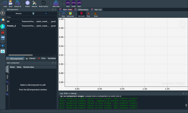Screen dimensions: 188x113
Task: Select the Pocket_2 component row
Action: click(31, 26)
